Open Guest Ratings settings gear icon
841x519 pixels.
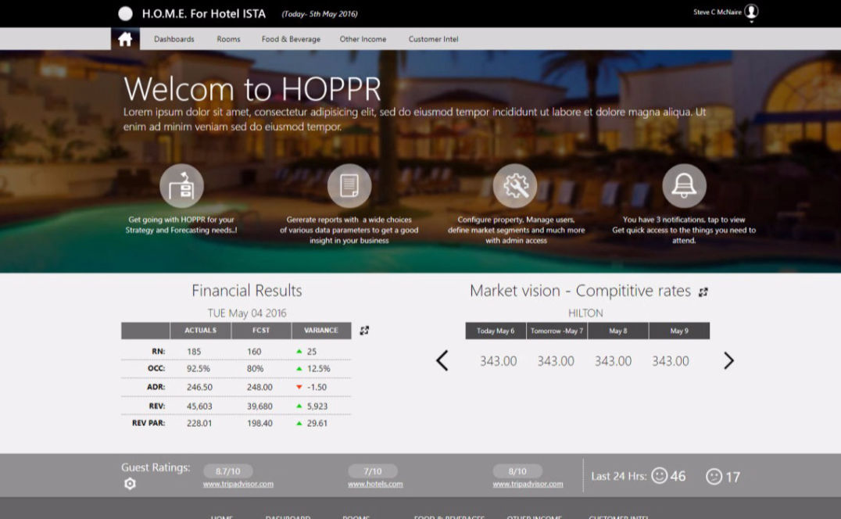click(x=130, y=484)
